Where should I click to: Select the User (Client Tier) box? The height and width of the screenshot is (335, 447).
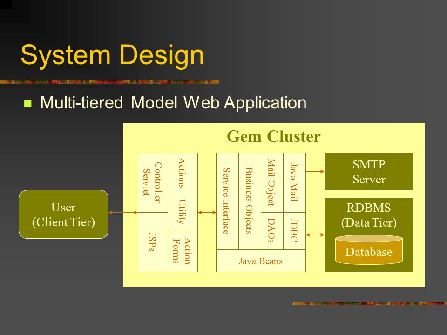click(64, 214)
